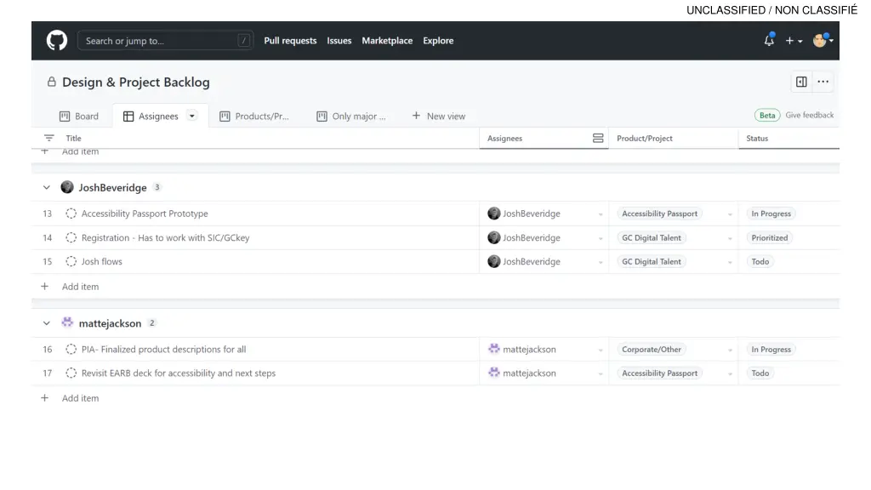Collapse the JoshBeveridge group
871x490 pixels.
(47, 188)
